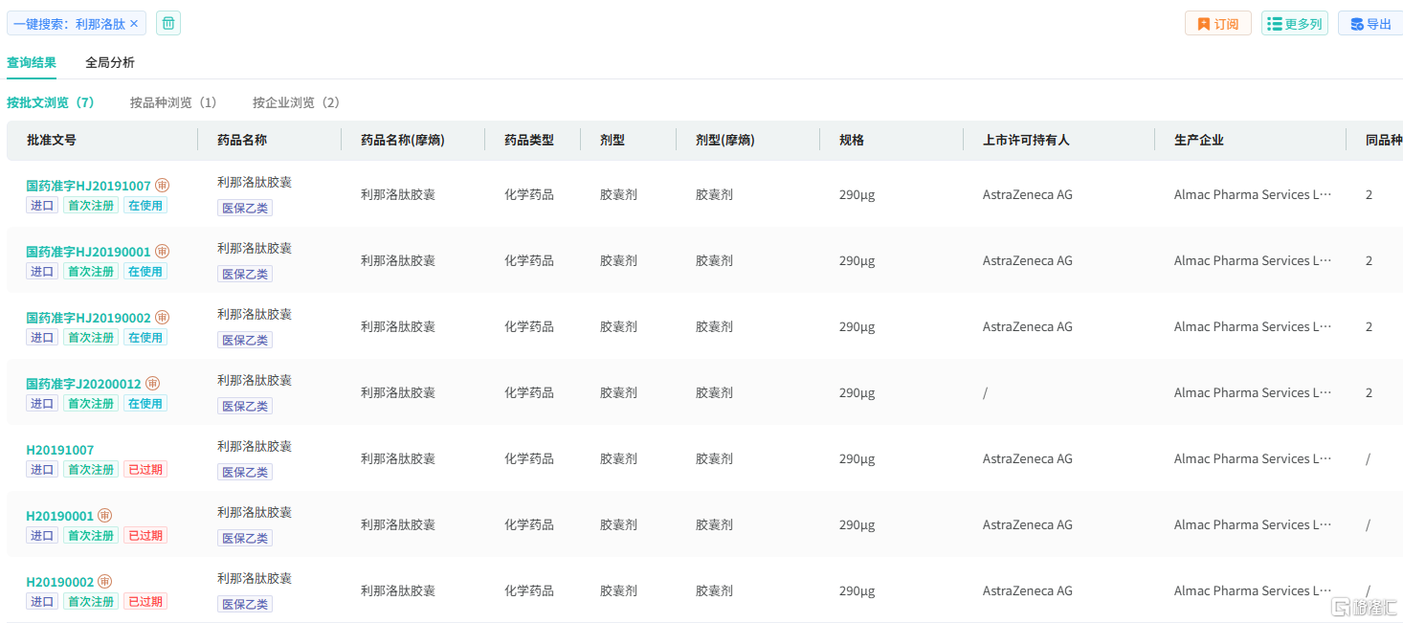Open the 更多列 more columns button
This screenshot has width=1403, height=623.
[x=1294, y=24]
